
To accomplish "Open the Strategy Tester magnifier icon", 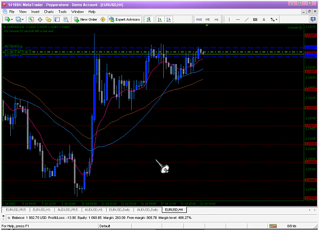I will click(66, 19).
